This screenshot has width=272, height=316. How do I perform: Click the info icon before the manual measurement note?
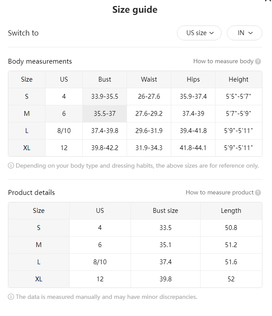click(11, 297)
